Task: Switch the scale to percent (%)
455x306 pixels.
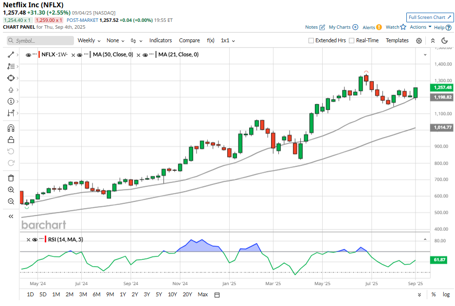Action: (434, 294)
